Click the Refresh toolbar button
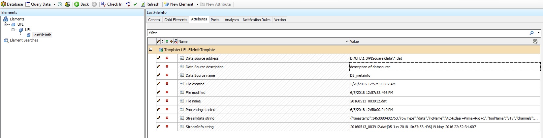This screenshot has height=138, width=543. point(150,4)
